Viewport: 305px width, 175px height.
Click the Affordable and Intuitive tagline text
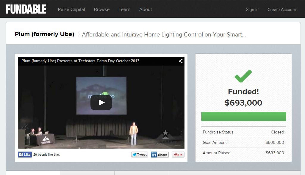[x=164, y=34]
